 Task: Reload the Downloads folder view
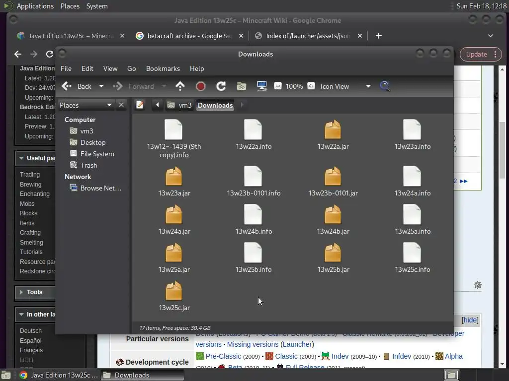point(221,86)
